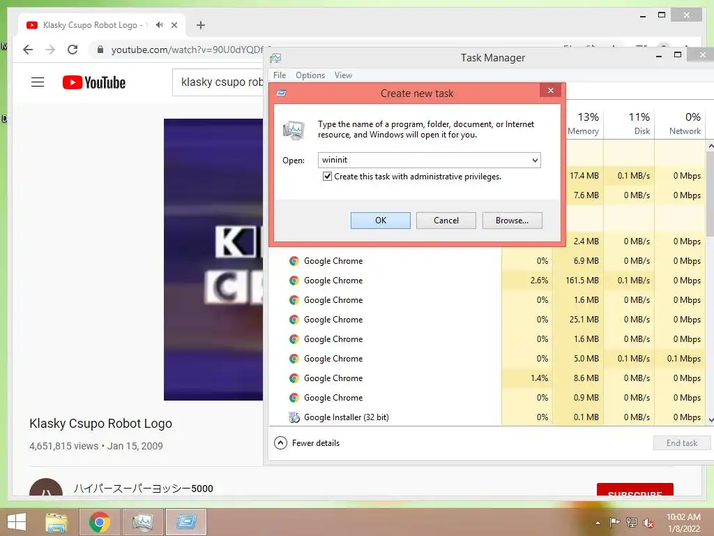The image size is (714, 536).
Task: Open Task Manager File menu
Action: pyautogui.click(x=279, y=75)
